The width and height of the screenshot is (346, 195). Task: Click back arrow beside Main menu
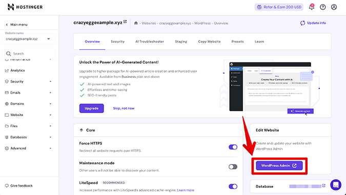click(7, 25)
